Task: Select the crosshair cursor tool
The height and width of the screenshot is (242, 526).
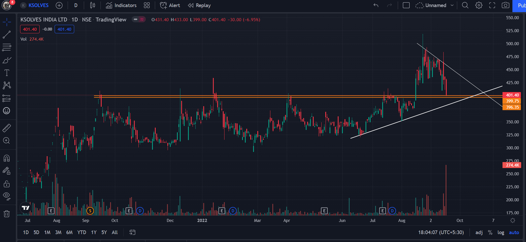Action: 7,21
